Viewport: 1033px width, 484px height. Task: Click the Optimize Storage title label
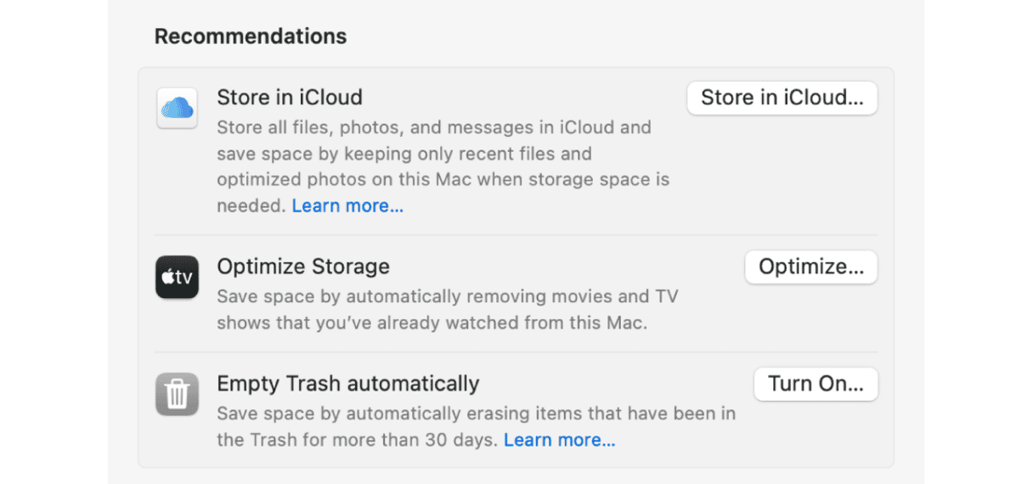303,267
